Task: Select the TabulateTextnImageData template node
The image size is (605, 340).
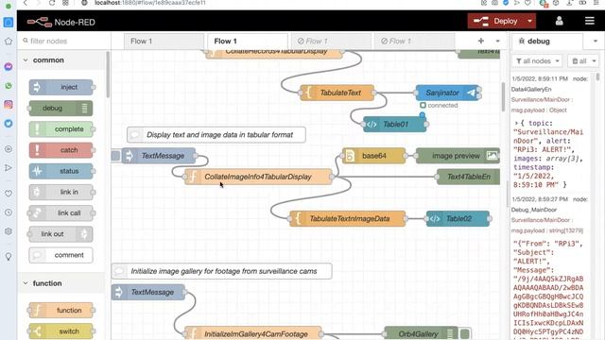Action: pos(348,218)
